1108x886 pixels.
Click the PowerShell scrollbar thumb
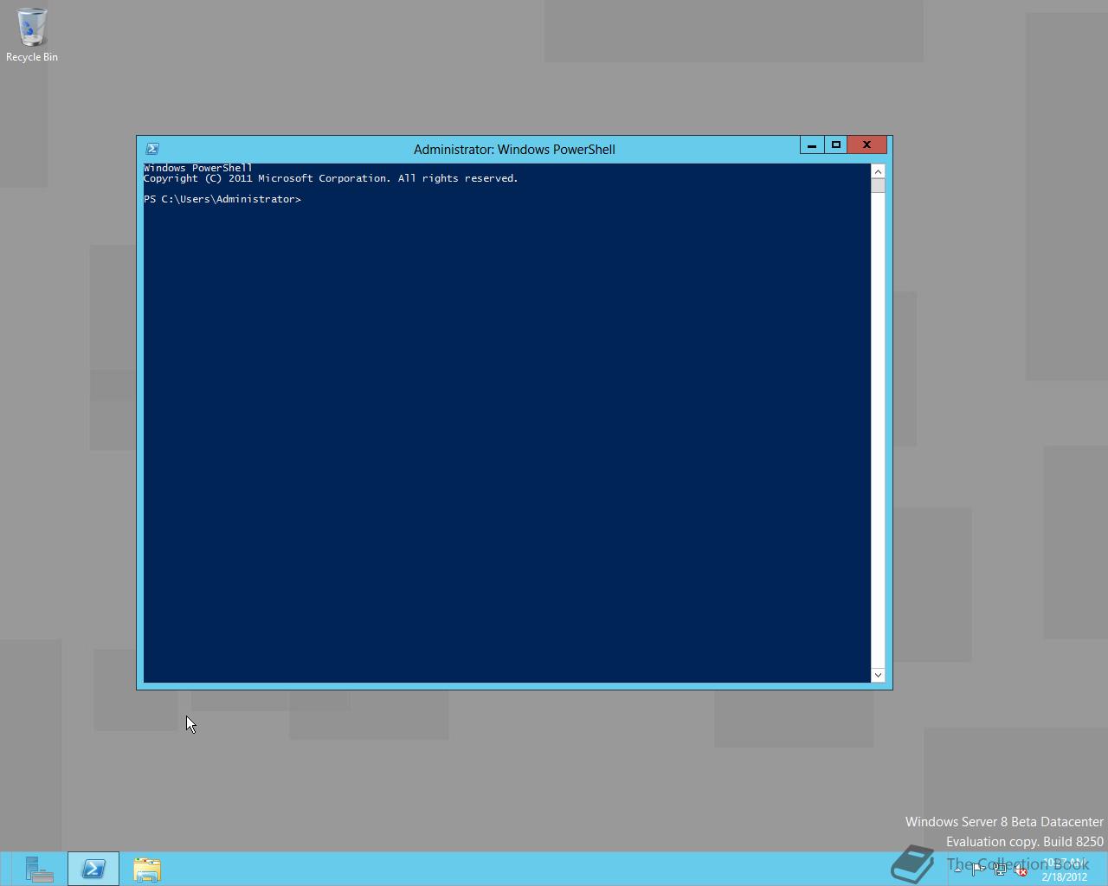click(x=878, y=186)
